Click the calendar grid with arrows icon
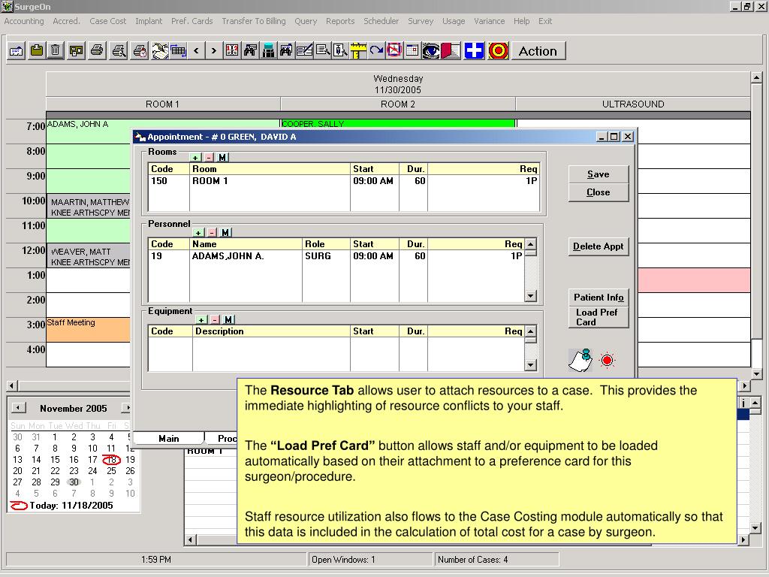 click(179, 50)
